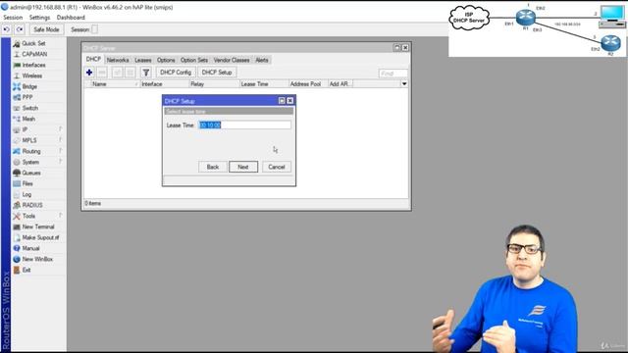The width and height of the screenshot is (628, 353).
Task: Switch to the Networks tab
Action: click(x=118, y=60)
